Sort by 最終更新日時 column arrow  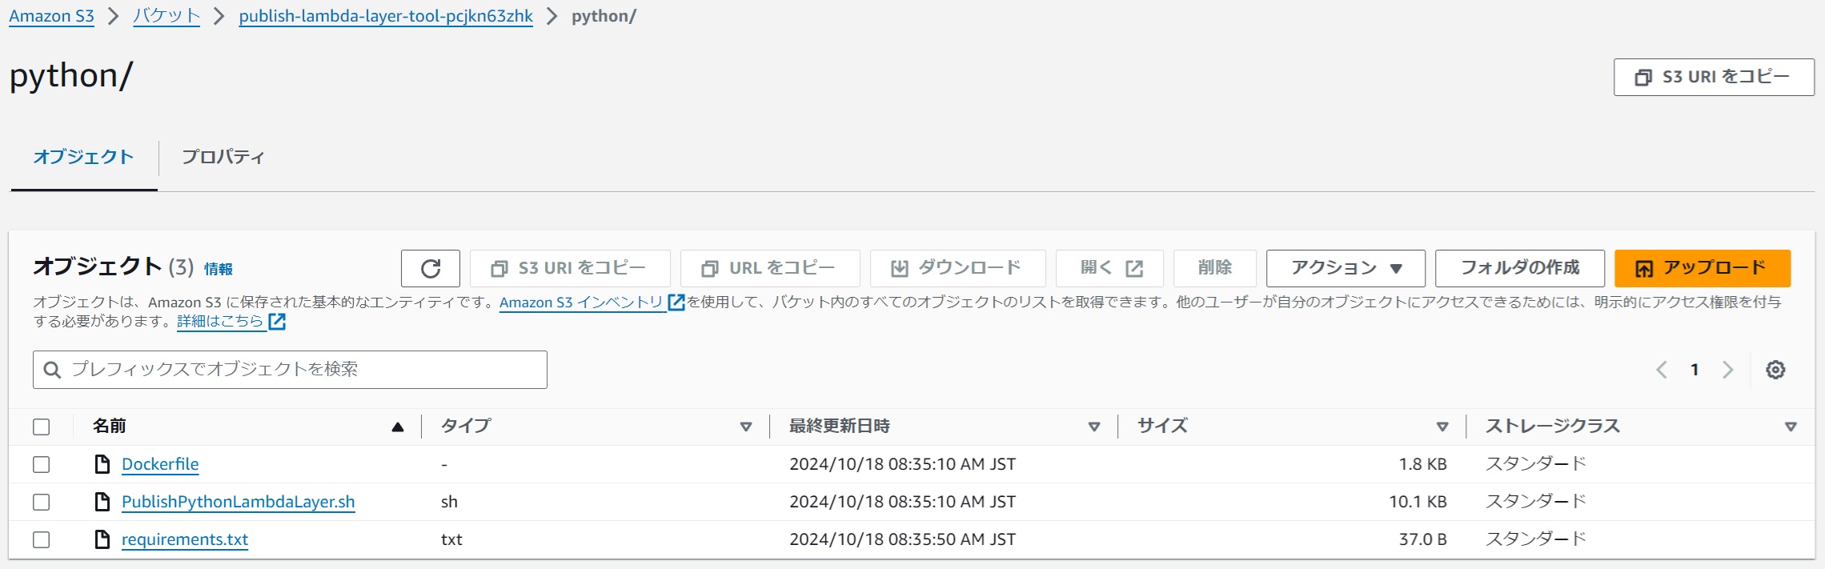click(1094, 427)
